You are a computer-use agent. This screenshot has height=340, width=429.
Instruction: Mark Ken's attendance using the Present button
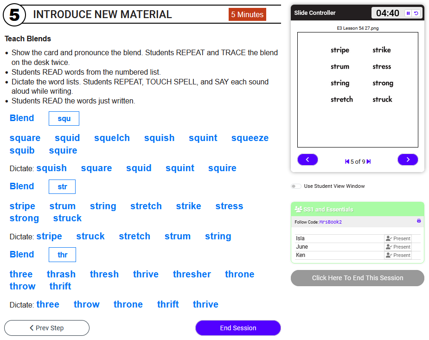coord(398,255)
